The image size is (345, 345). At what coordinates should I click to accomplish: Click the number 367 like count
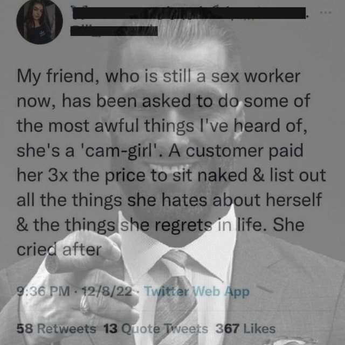tap(227, 329)
